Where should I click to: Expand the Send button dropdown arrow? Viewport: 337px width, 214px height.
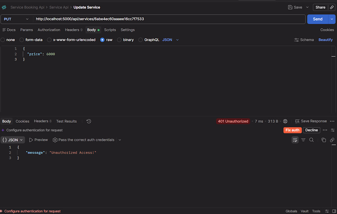332,19
